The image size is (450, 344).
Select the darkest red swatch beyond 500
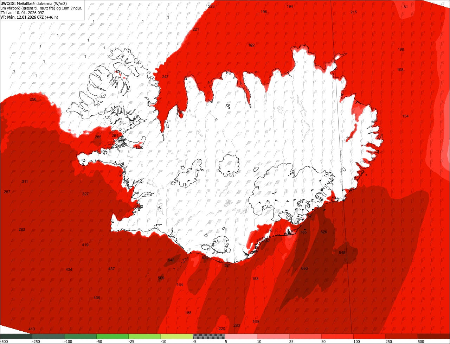(x=434, y=336)
